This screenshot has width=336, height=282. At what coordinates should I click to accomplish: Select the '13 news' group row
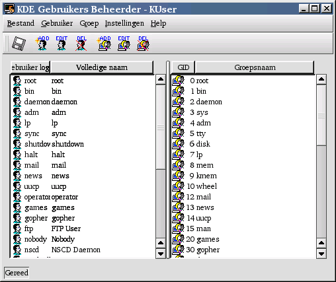coord(243,207)
